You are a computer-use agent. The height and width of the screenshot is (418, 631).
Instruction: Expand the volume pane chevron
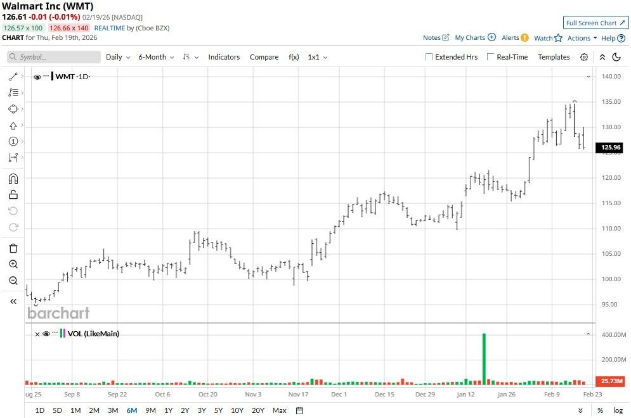coord(589,334)
